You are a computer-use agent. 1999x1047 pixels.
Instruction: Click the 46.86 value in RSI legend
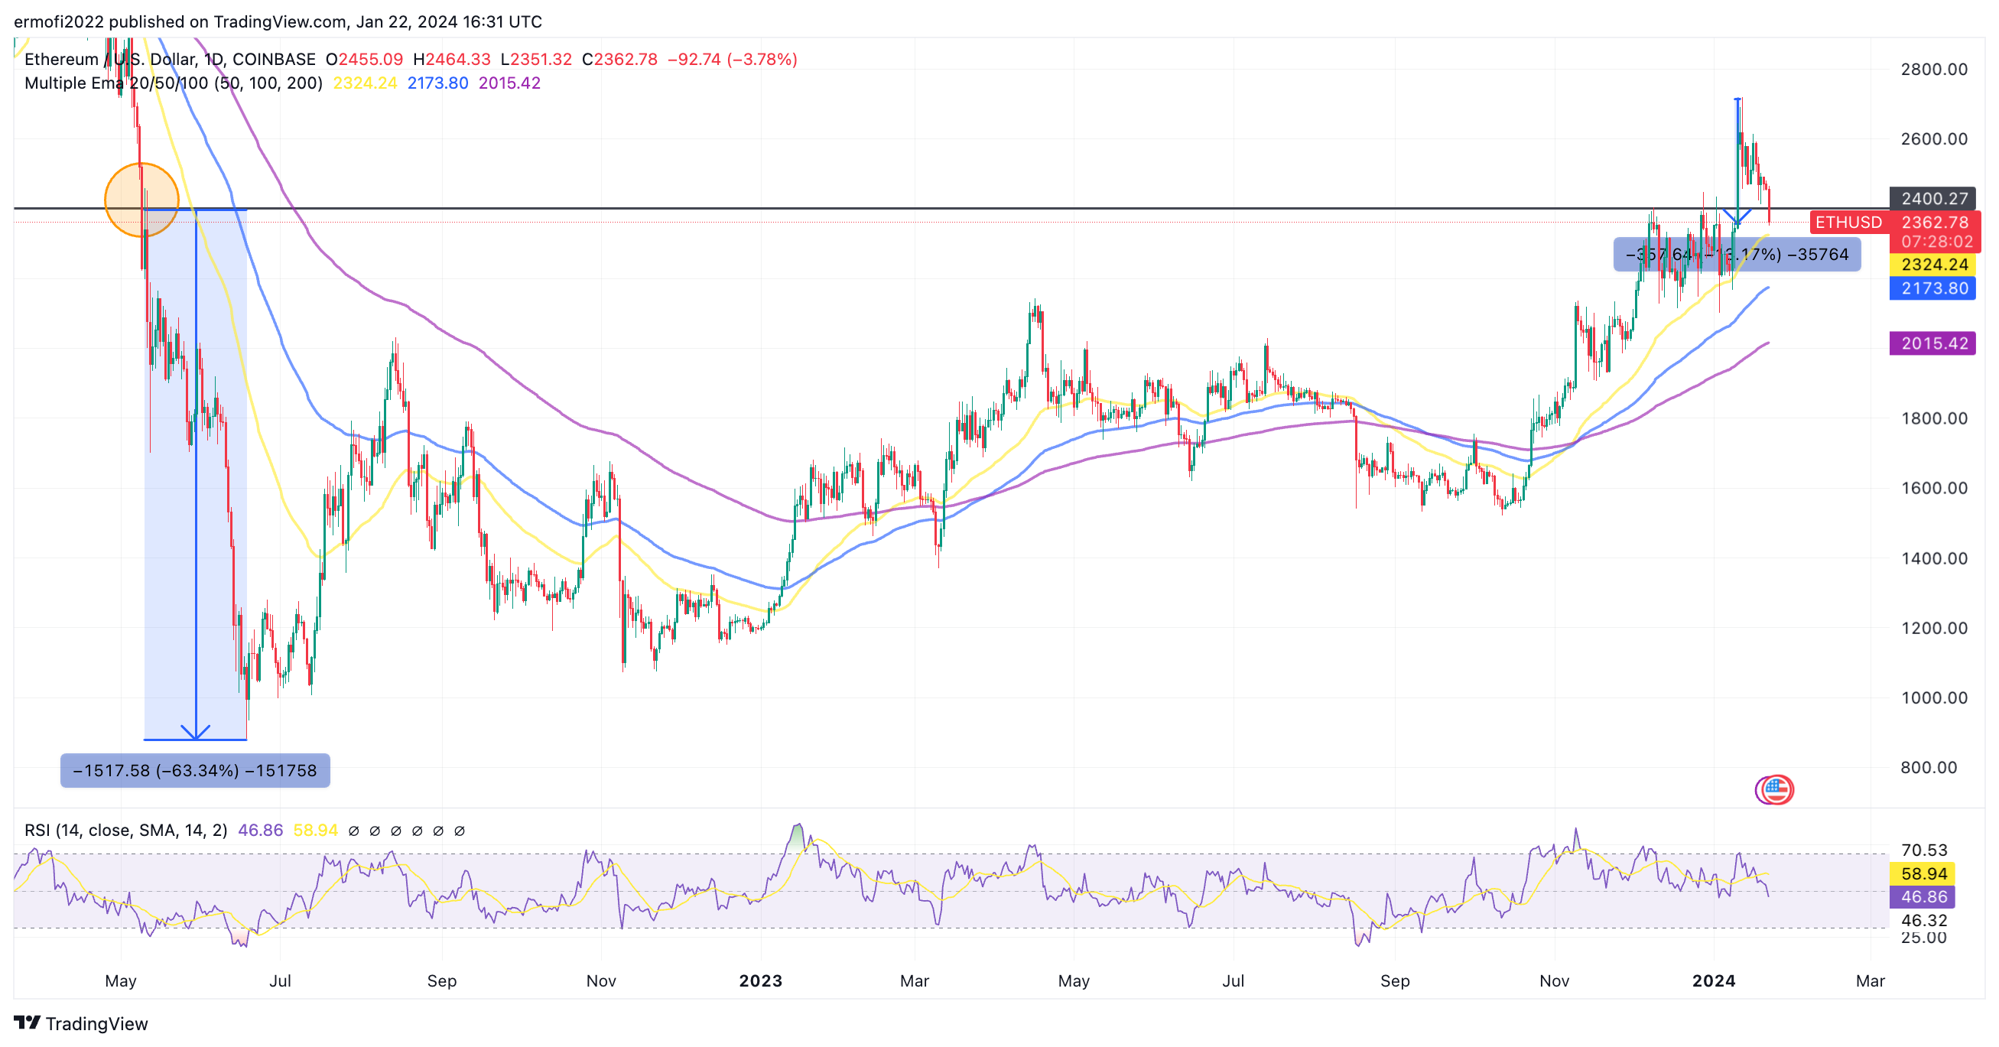point(260,831)
